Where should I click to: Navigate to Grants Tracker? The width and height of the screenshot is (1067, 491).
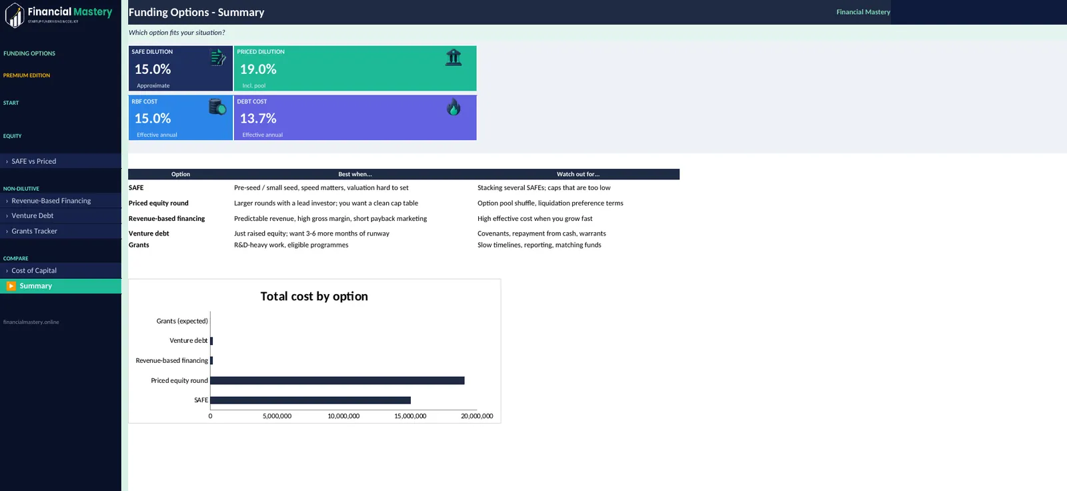(61, 231)
